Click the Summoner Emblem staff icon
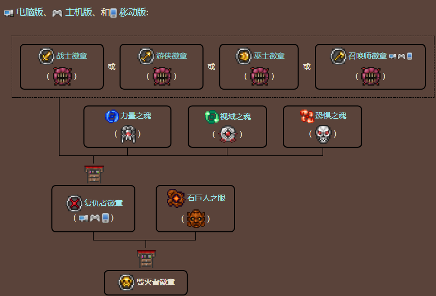Image resolution: width=436 pixels, height=296 pixels. (338, 56)
